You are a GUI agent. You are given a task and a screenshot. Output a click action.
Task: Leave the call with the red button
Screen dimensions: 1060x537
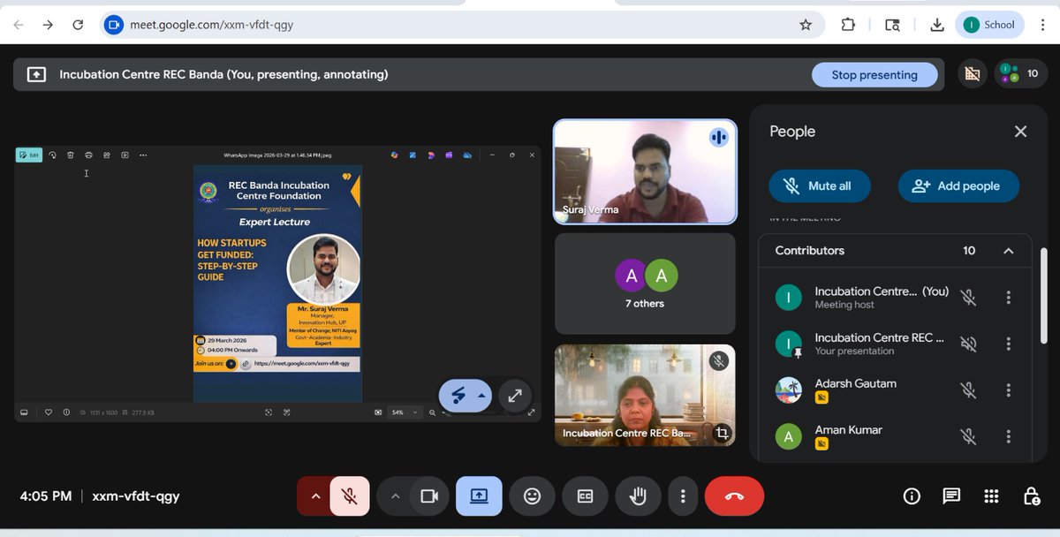pyautogui.click(x=734, y=496)
